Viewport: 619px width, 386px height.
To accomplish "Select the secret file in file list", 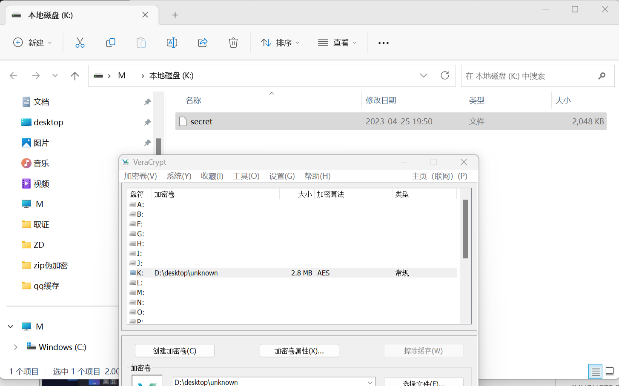I will [391, 121].
